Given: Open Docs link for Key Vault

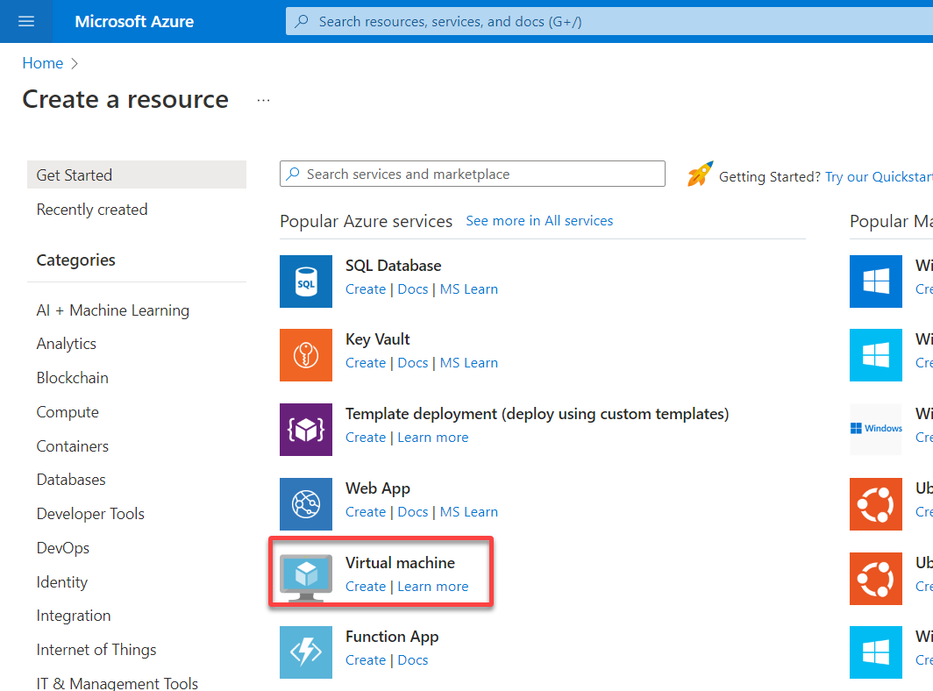Looking at the screenshot, I should 412,363.
